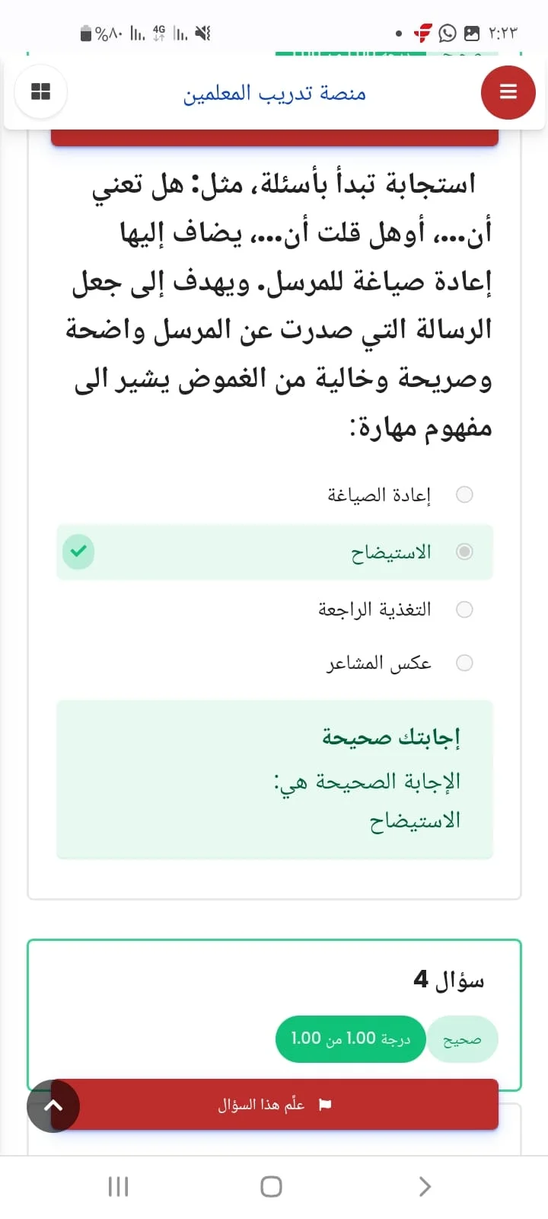Open the WhatsApp notification icon in status bar
The width and height of the screenshot is (548, 1219).
coord(448,34)
